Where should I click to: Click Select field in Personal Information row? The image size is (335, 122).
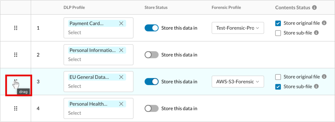(75, 59)
